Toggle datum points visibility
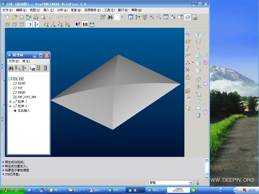The height and width of the screenshot is (194, 259). click(x=60, y=25)
